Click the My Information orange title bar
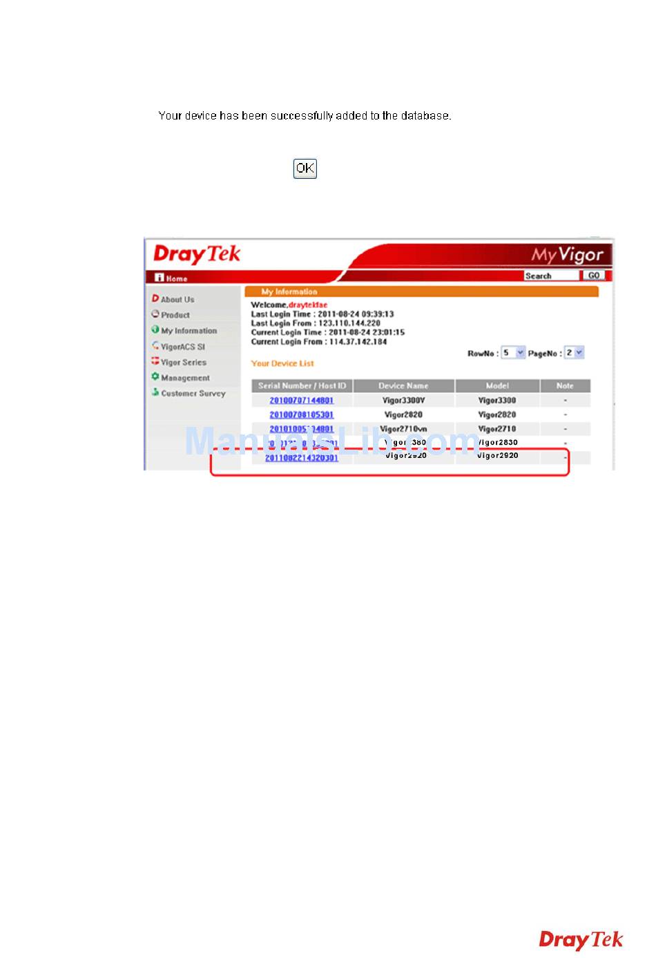This screenshot has width=656, height=958. tap(421, 291)
